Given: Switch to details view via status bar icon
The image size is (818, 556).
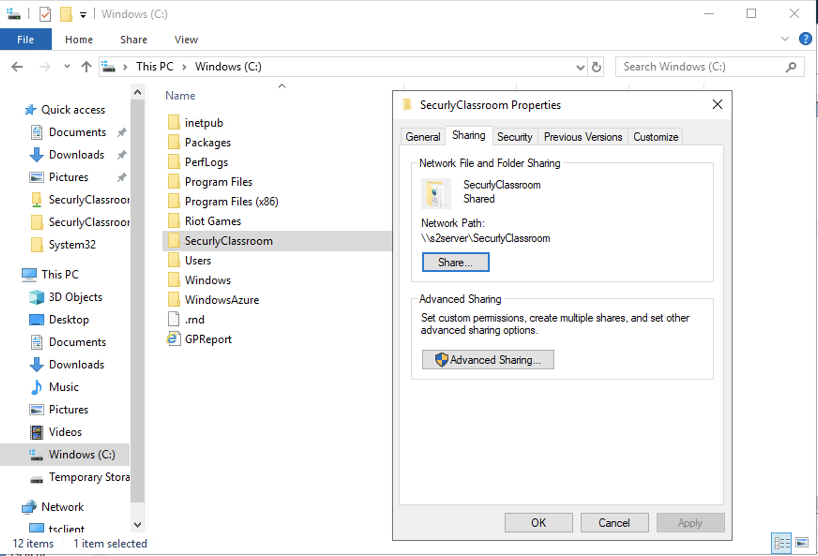Looking at the screenshot, I should 782,543.
